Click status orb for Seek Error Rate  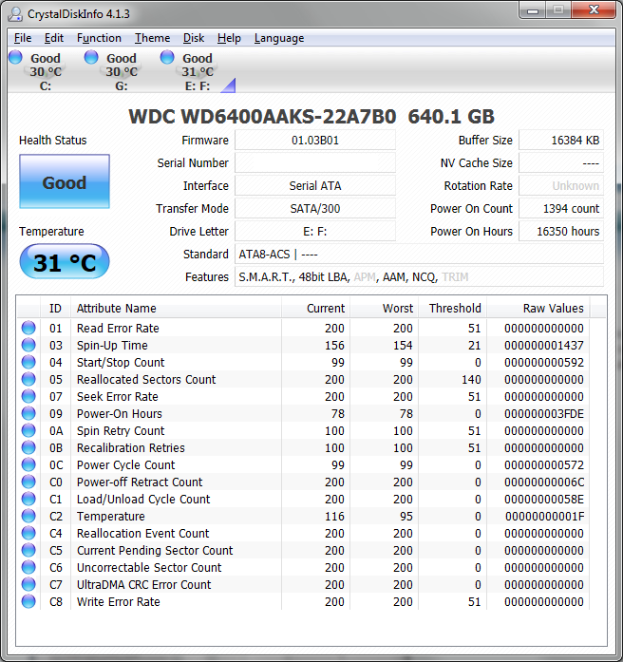point(28,396)
